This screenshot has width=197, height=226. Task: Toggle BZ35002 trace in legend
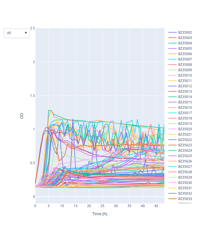tap(185, 32)
